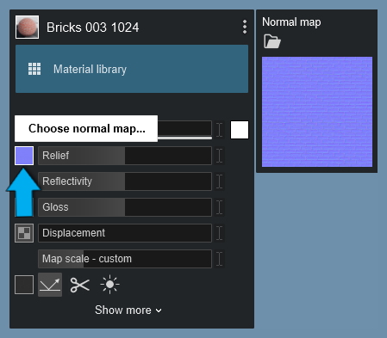Click the white color swatch
Image resolution: width=387 pixels, height=338 pixels.
pos(240,130)
